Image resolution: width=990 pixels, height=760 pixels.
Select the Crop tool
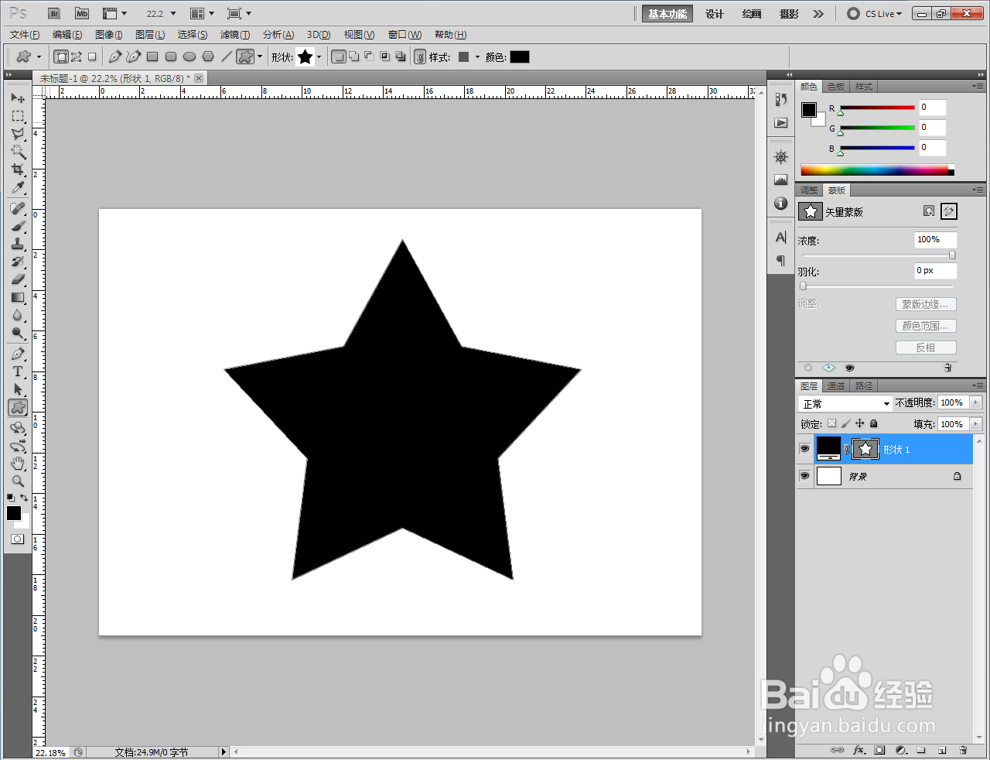[18, 169]
